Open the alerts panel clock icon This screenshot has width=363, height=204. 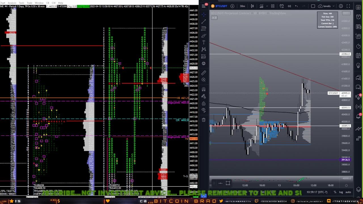(x=358, y=17)
